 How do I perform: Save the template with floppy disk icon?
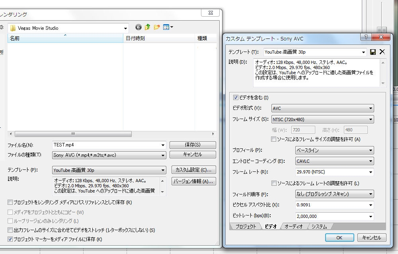pyautogui.click(x=373, y=52)
